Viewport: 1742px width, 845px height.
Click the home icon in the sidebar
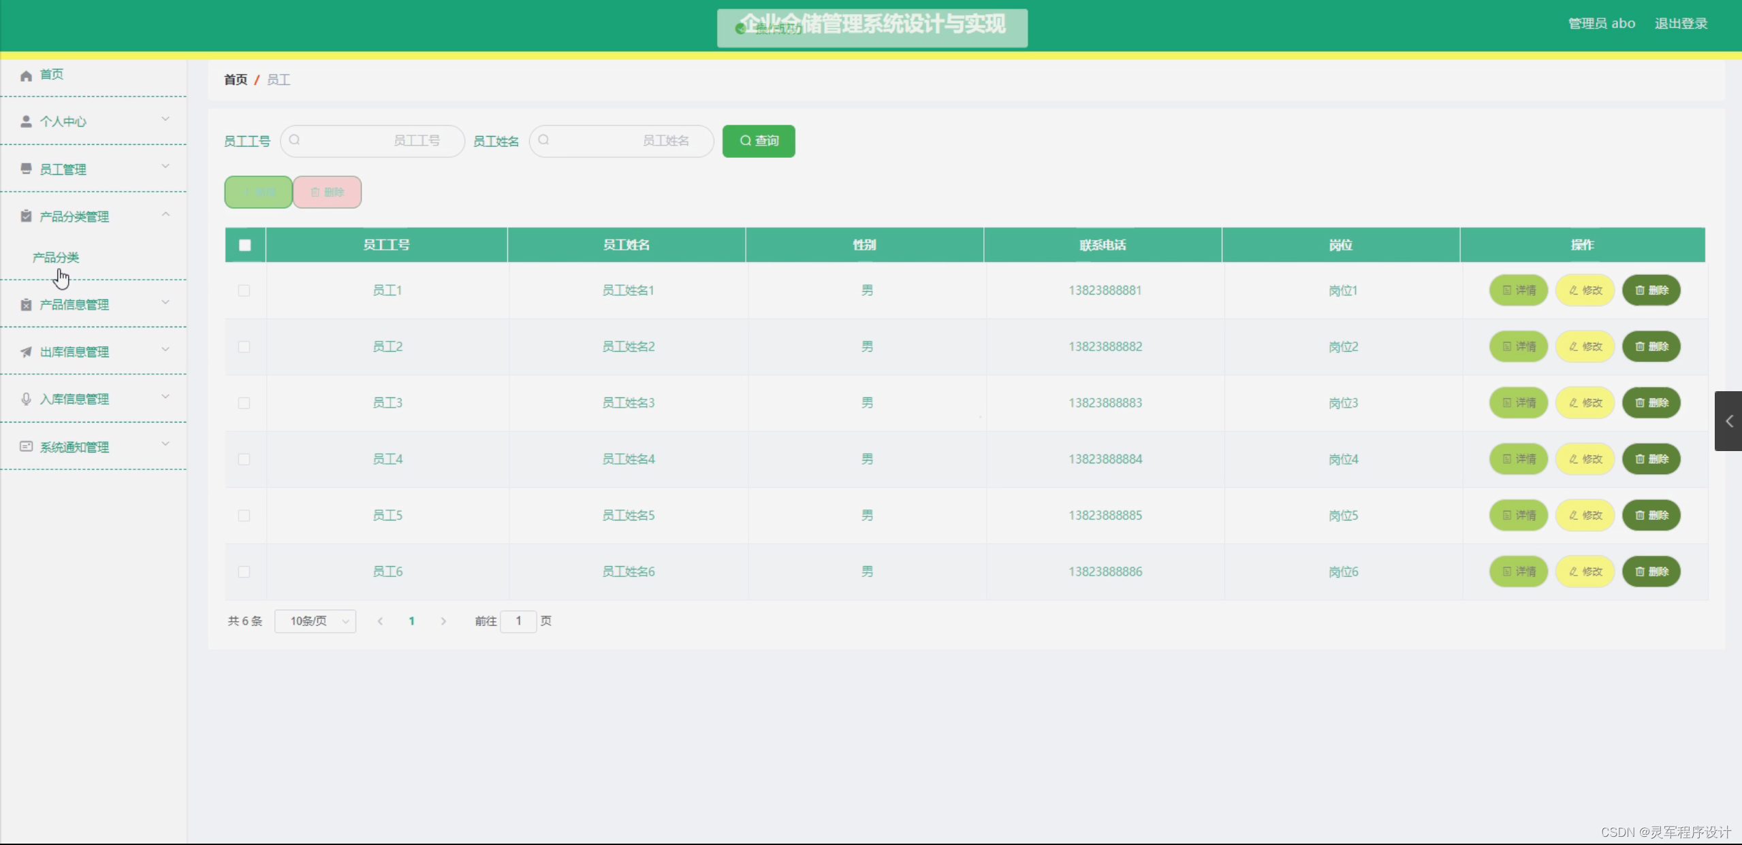click(26, 76)
